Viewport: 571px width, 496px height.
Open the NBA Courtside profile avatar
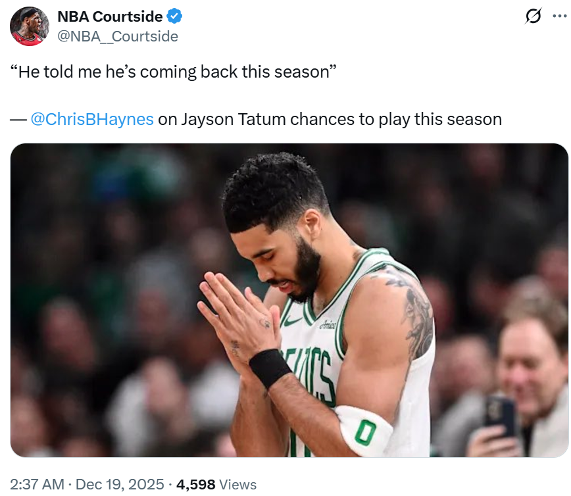pos(30,26)
